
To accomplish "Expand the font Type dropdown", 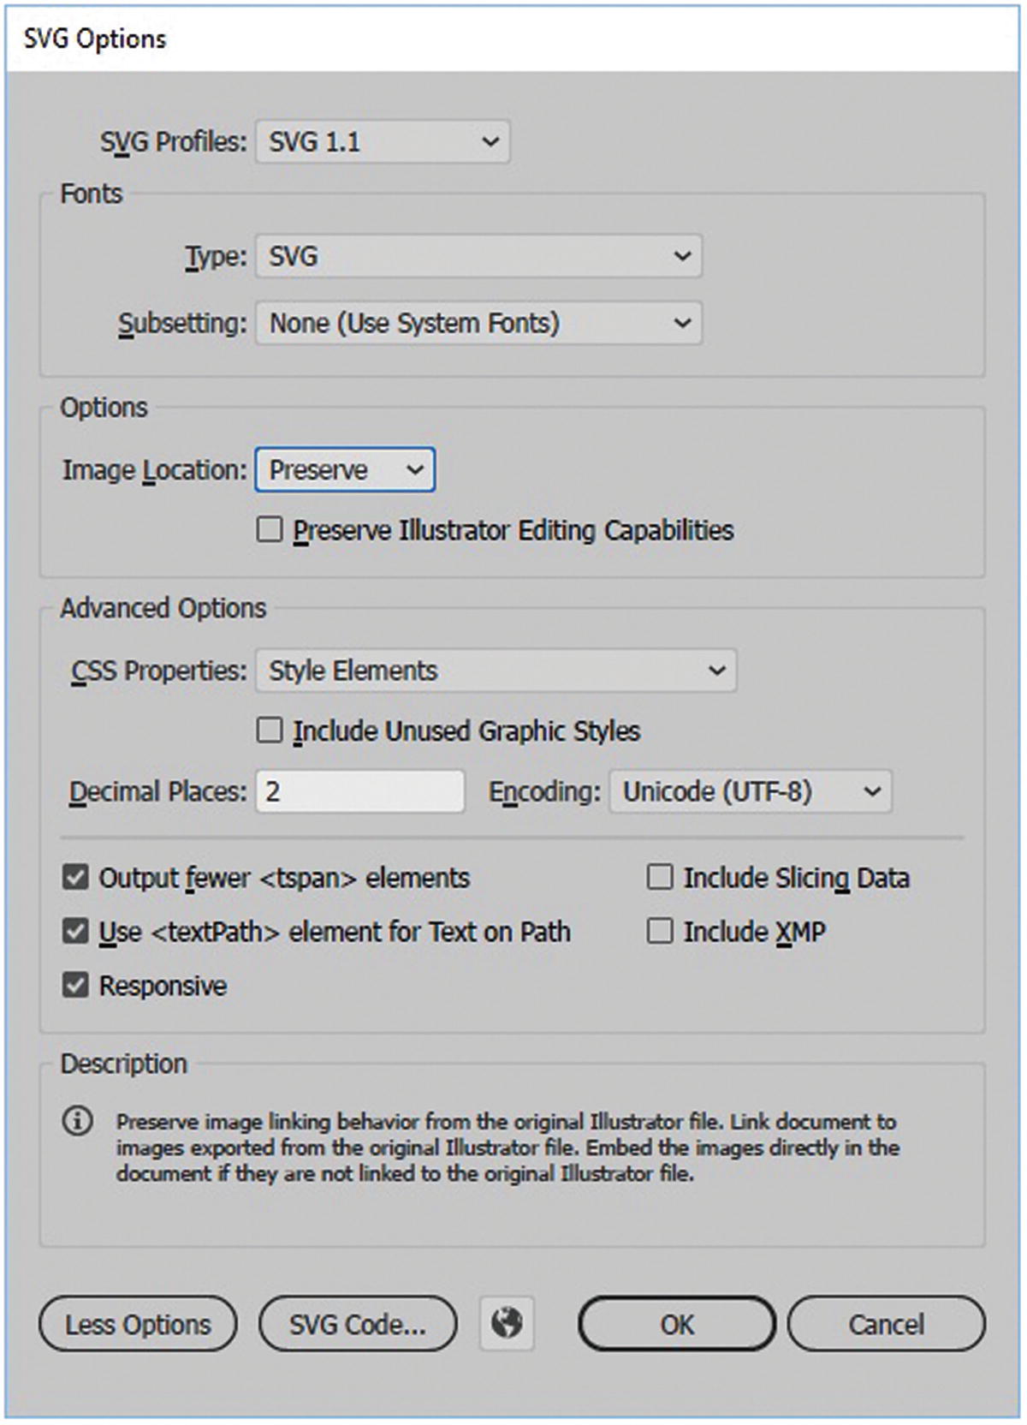I will [x=478, y=256].
